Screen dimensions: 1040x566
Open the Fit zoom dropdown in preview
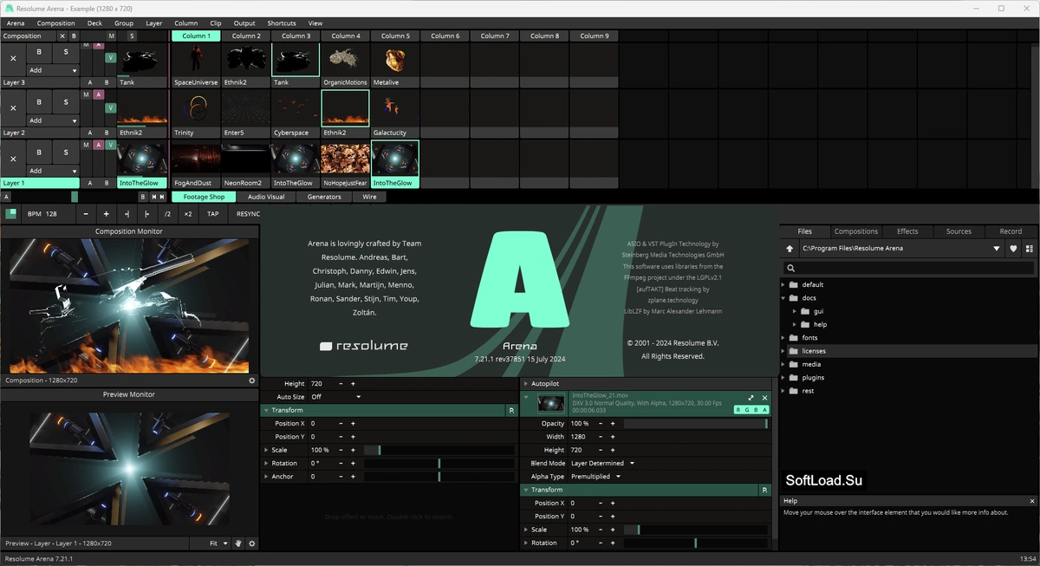click(218, 543)
